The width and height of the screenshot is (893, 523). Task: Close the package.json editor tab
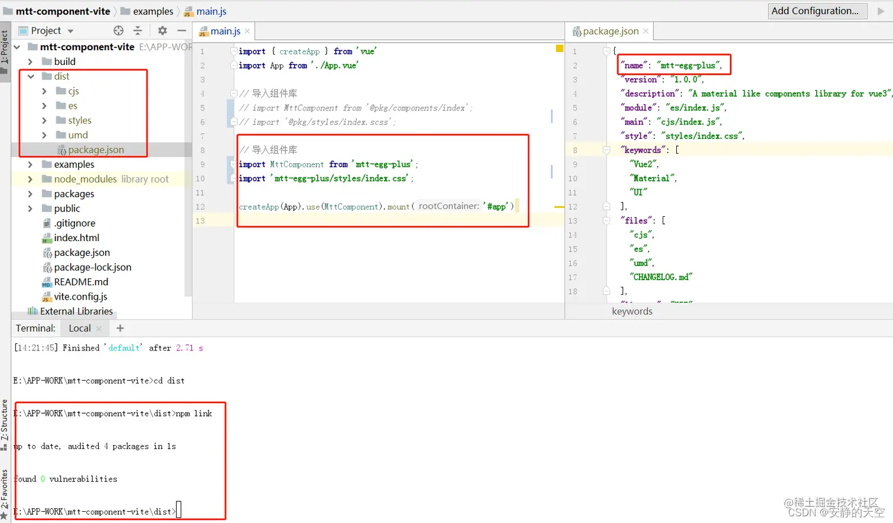click(646, 31)
